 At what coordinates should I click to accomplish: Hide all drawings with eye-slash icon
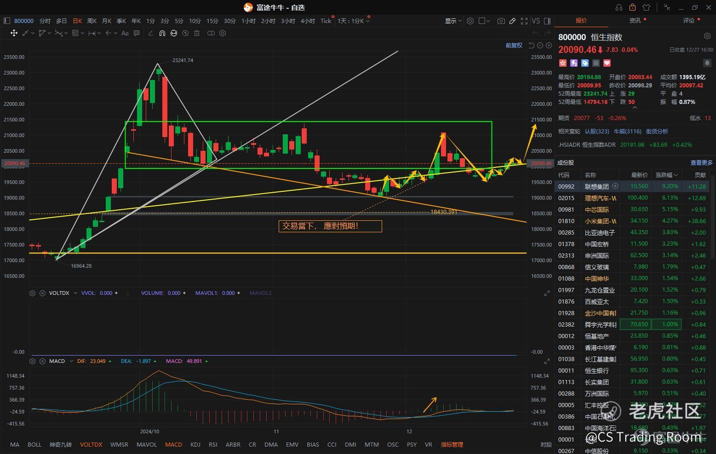click(x=185, y=33)
